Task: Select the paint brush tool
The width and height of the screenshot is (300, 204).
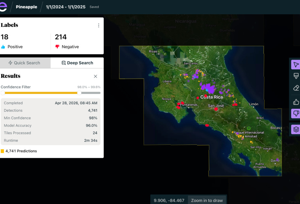Action: click(x=295, y=76)
